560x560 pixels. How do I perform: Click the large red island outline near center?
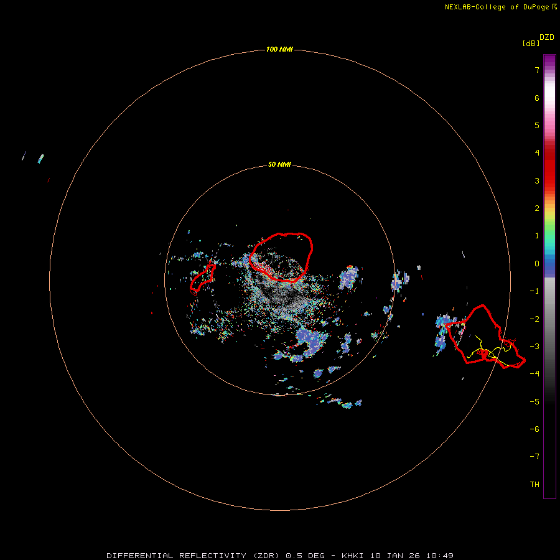tap(281, 257)
